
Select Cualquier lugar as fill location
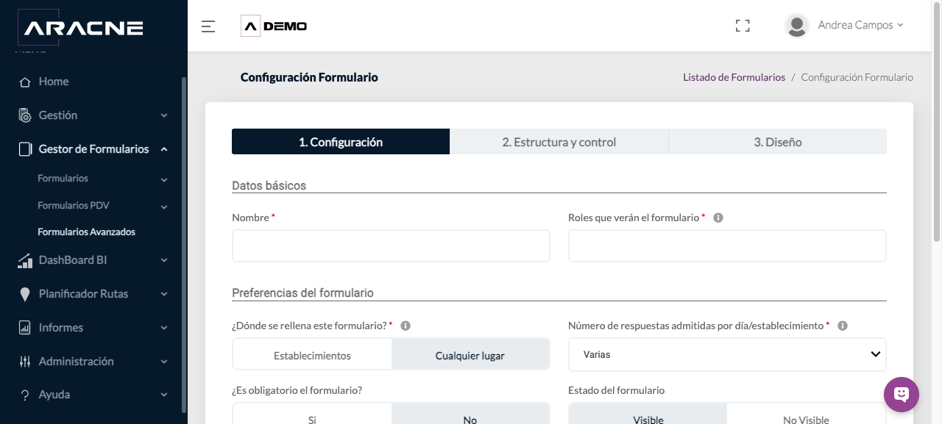point(470,355)
